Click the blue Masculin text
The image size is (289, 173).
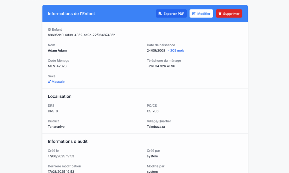(x=58, y=81)
